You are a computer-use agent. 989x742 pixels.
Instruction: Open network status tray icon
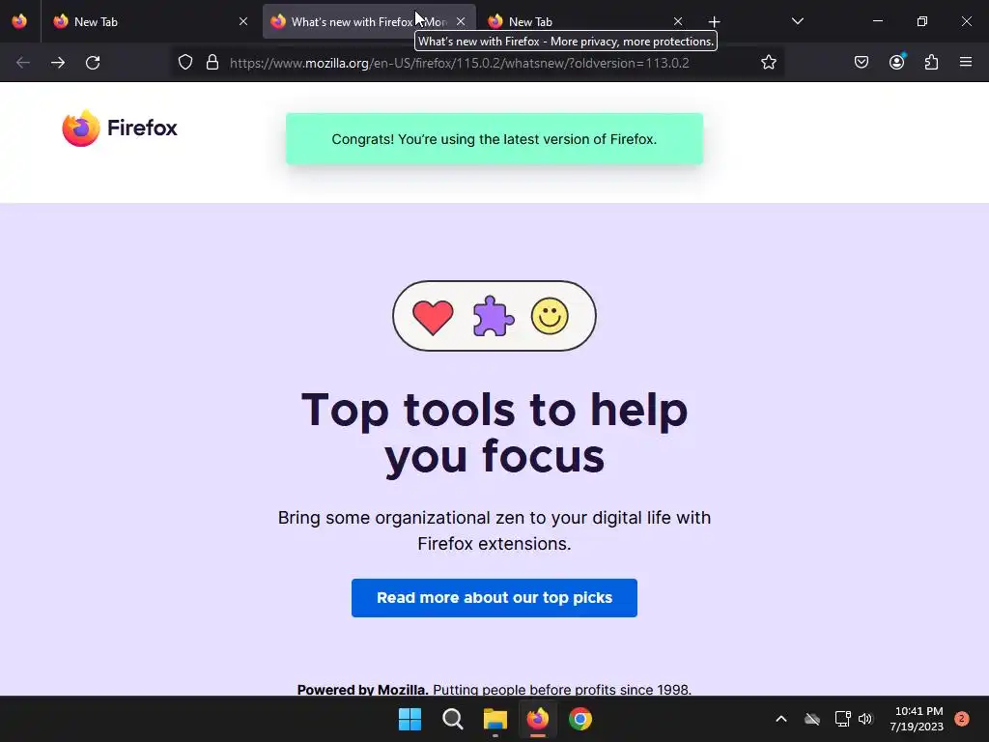[842, 719]
